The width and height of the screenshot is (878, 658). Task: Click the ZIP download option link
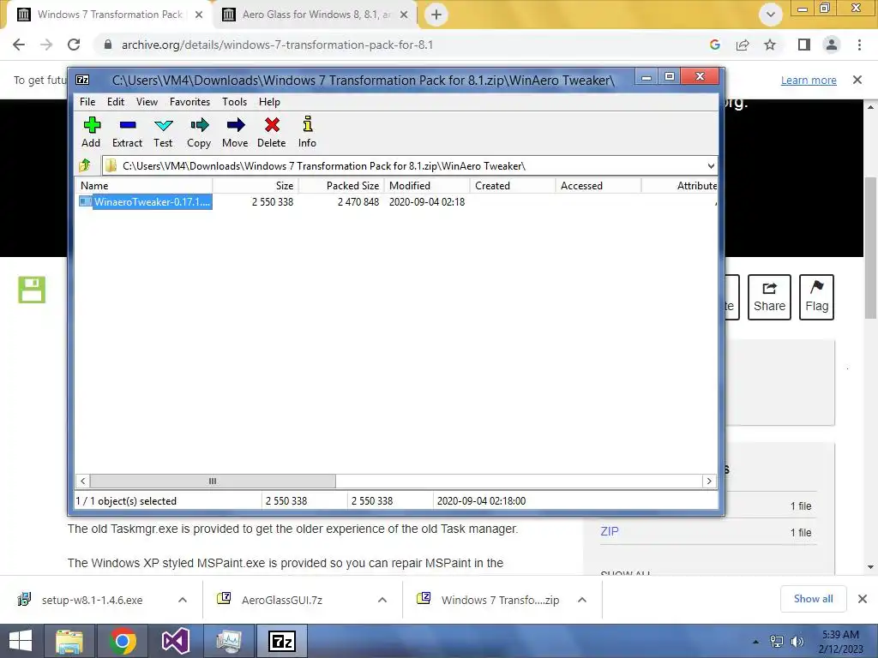coord(610,531)
